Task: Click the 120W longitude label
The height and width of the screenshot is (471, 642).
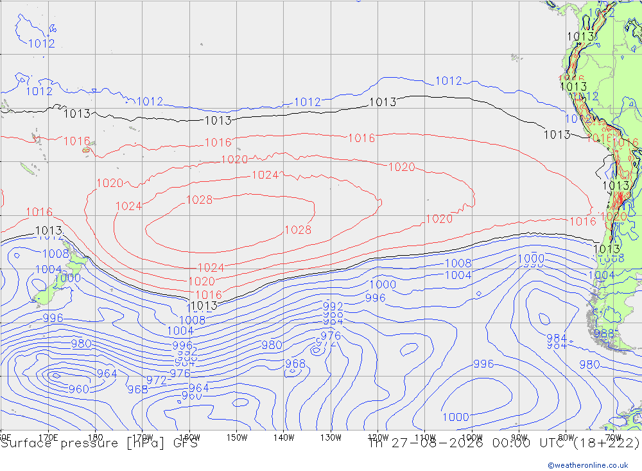Action: pos(378,438)
